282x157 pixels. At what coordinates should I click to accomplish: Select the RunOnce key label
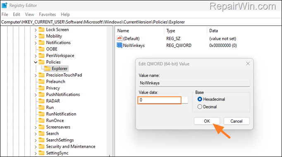tap(55, 121)
